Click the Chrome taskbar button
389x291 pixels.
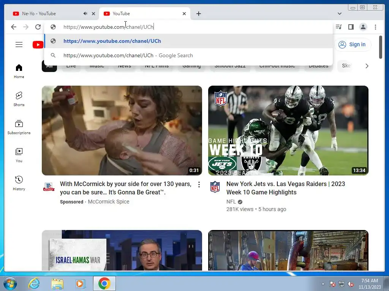tap(104, 283)
